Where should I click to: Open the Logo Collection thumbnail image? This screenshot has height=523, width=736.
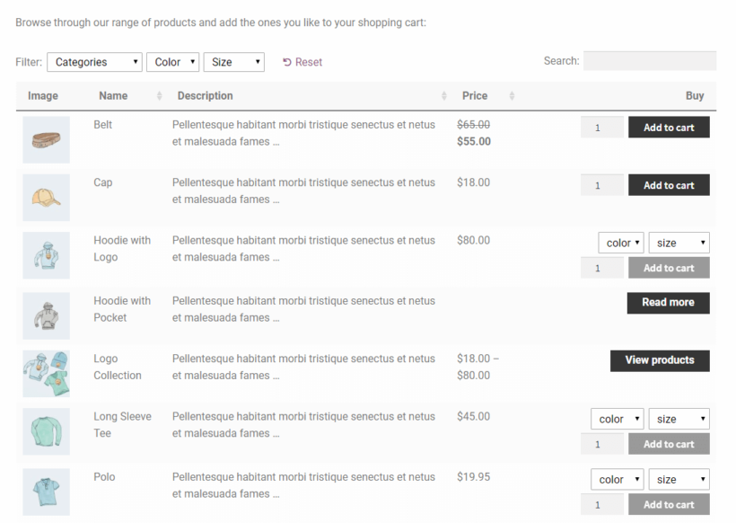click(46, 373)
